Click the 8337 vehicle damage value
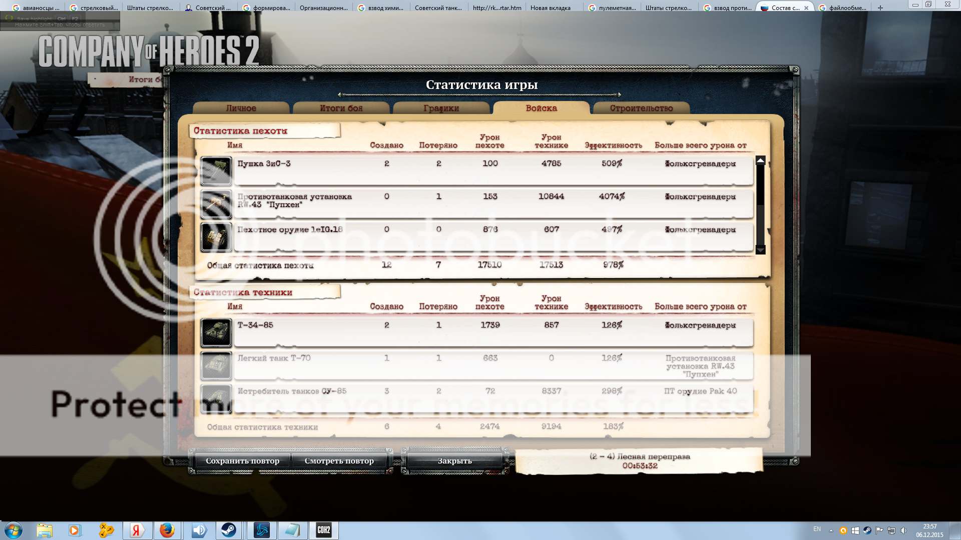 (x=551, y=391)
